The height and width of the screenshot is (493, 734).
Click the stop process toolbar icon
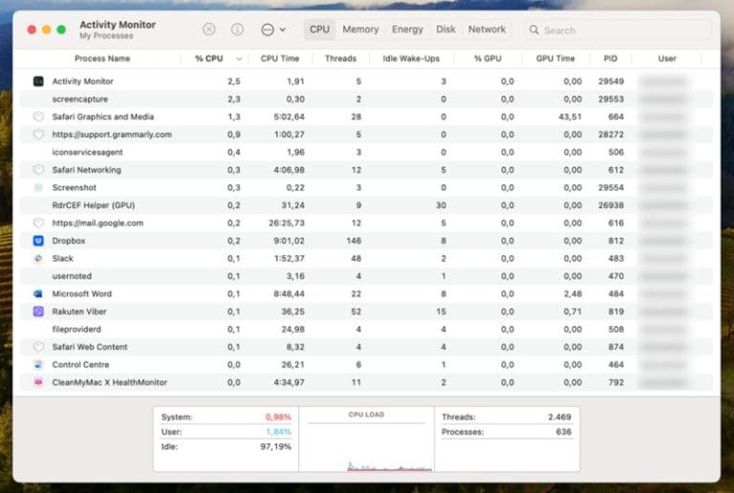(x=208, y=30)
